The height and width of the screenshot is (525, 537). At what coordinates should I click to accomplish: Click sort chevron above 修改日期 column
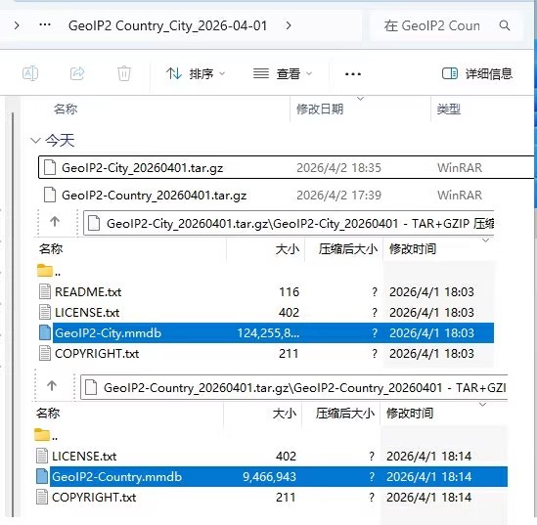[x=360, y=99]
